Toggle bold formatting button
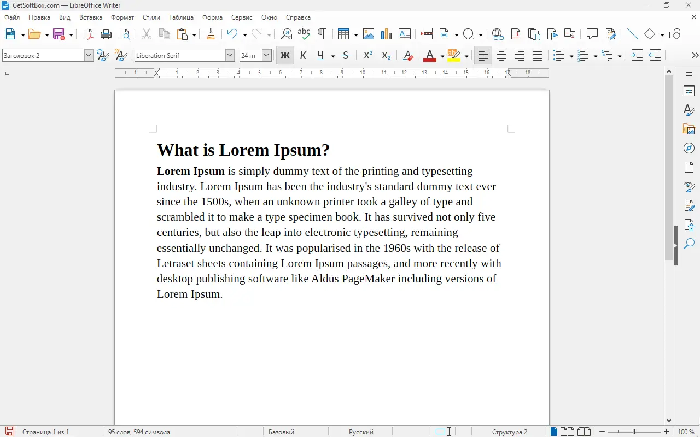This screenshot has width=700, height=437. (285, 55)
